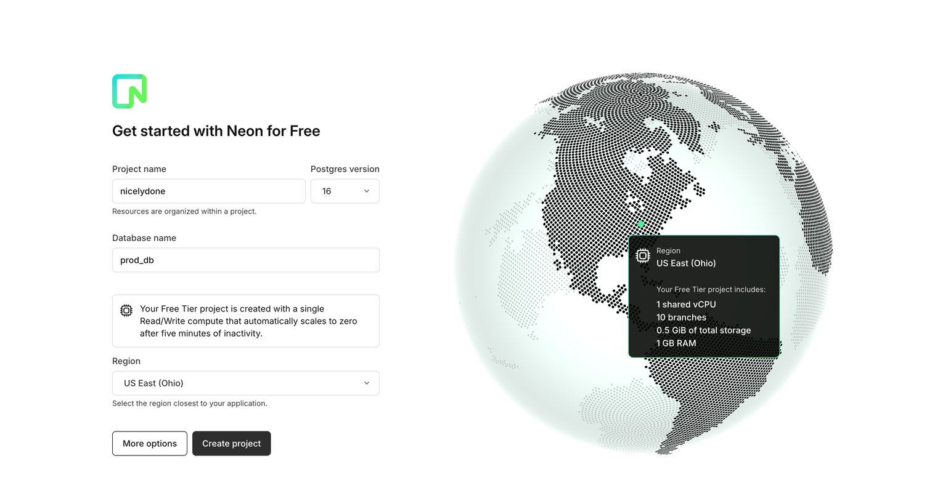
Task: Focus the Project name input field
Action: (x=209, y=191)
